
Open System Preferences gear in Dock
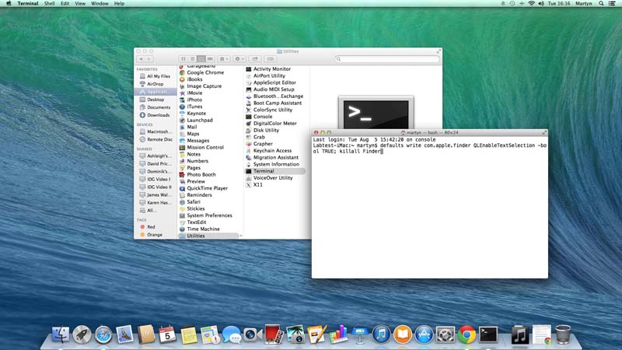[446, 334]
